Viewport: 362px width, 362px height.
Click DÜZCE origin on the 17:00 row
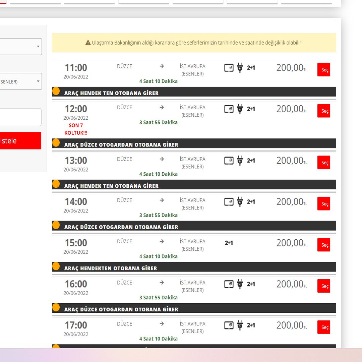(124, 324)
